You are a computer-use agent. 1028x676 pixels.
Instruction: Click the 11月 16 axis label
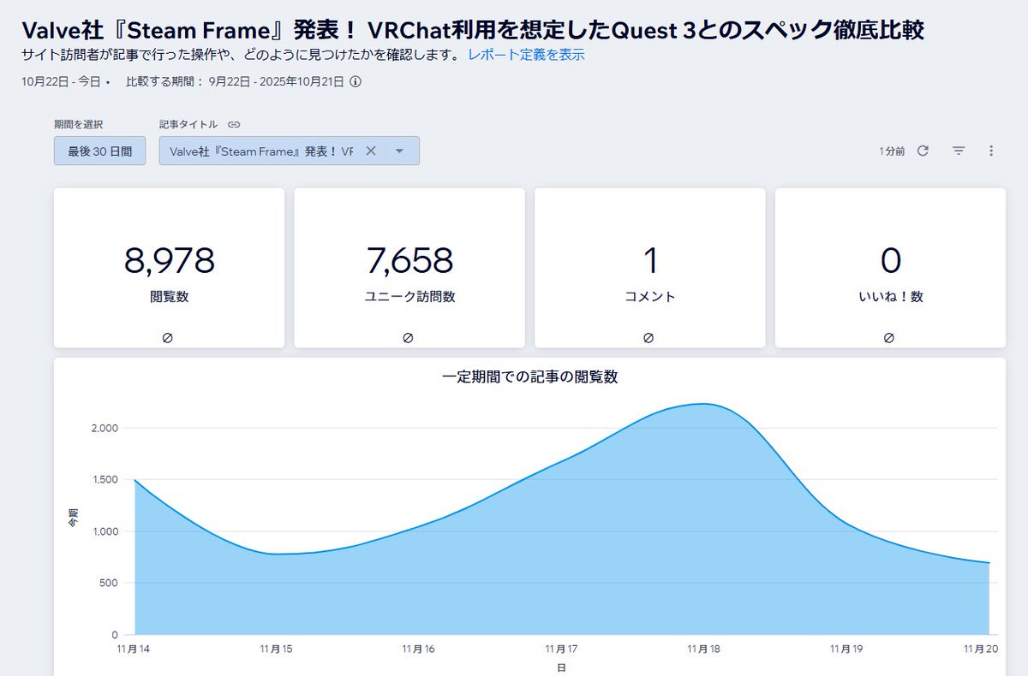[418, 649]
